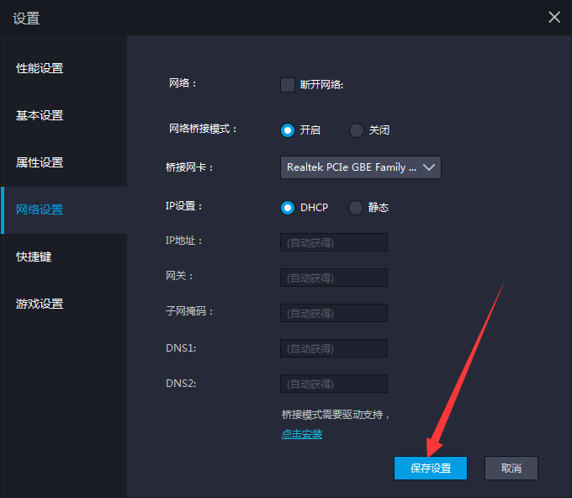The width and height of the screenshot is (572, 498).
Task: Expand the Realtek PCIe GBE network card dropdown
Action: pos(360,167)
